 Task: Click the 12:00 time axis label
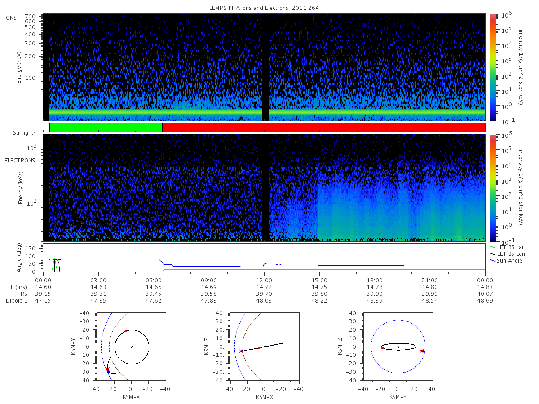264,279
